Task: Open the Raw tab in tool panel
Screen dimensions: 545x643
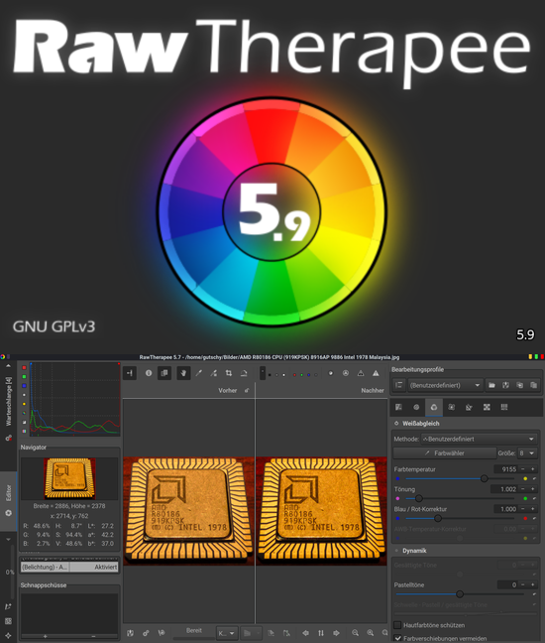Action: click(x=487, y=407)
